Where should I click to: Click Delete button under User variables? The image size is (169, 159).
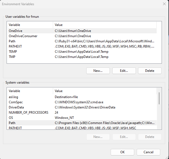click(150, 71)
